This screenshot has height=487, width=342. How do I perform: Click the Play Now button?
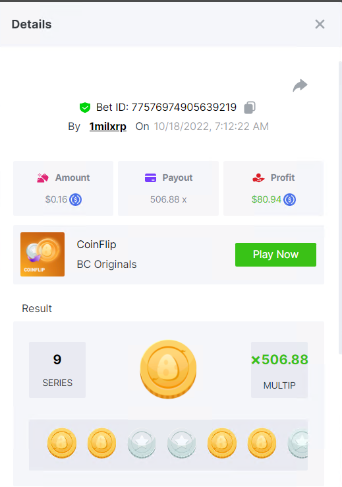click(275, 255)
